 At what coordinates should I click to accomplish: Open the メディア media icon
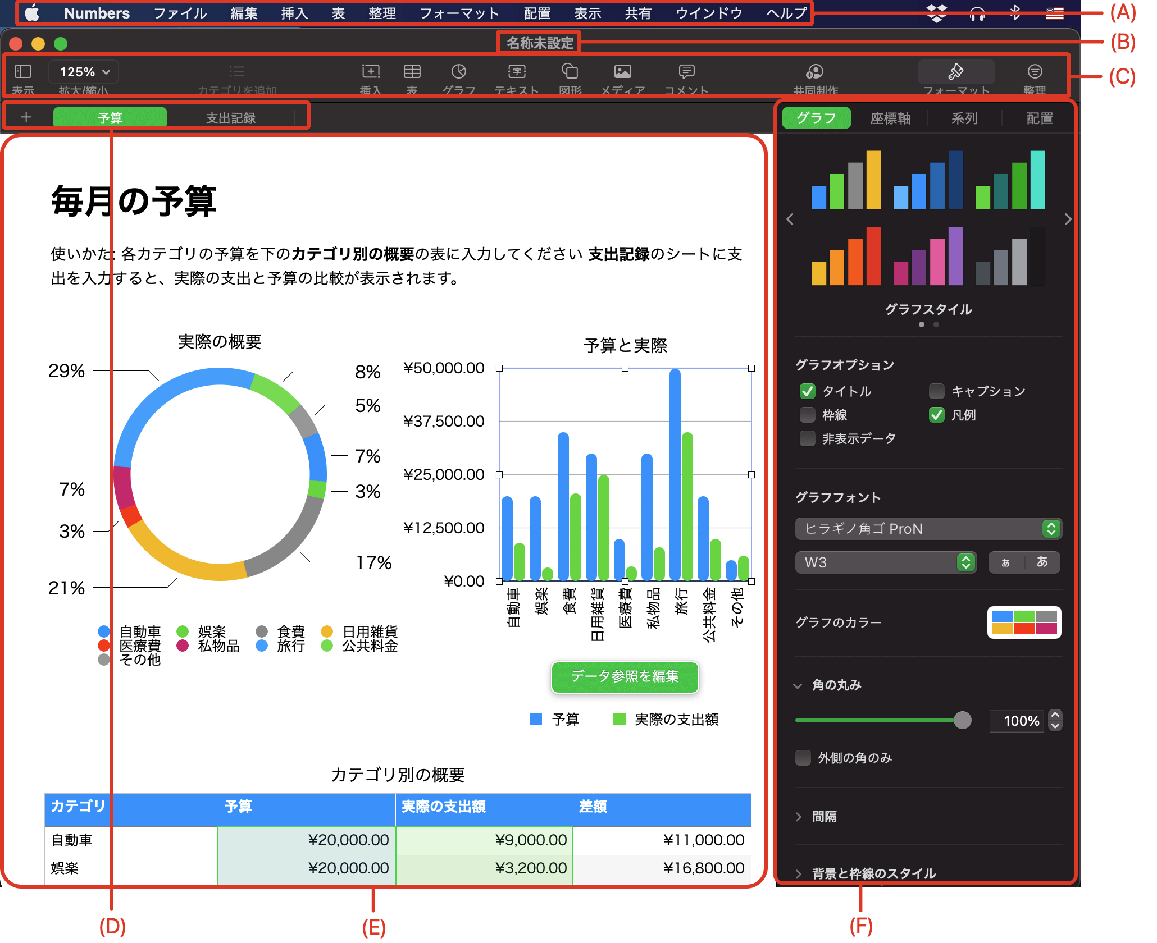[622, 71]
